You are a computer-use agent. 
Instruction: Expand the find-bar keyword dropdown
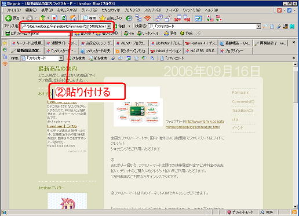(61, 58)
